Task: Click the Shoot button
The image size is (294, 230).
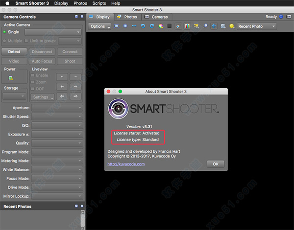Action: click(70, 61)
